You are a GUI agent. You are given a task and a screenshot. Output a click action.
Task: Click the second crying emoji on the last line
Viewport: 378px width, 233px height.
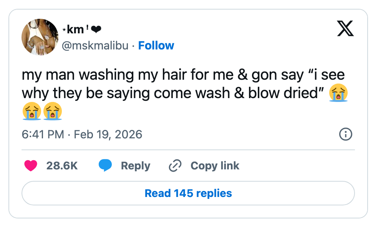pos(52,112)
